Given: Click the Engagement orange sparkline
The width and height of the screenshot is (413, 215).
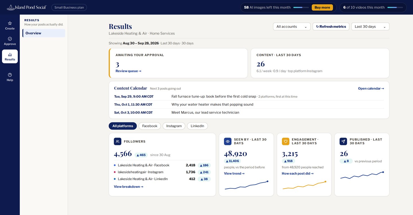Looking at the screenshot, I should coord(304,185).
